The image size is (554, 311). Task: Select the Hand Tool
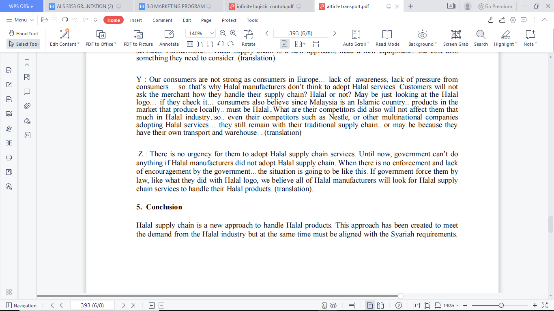coord(23,34)
